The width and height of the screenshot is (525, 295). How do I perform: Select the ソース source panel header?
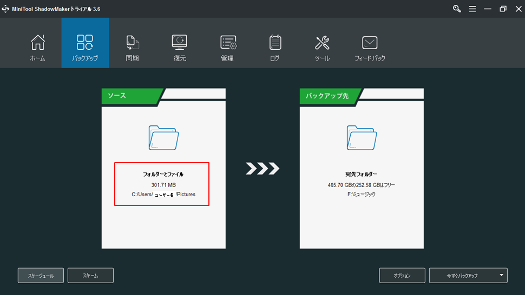pyautogui.click(x=131, y=96)
